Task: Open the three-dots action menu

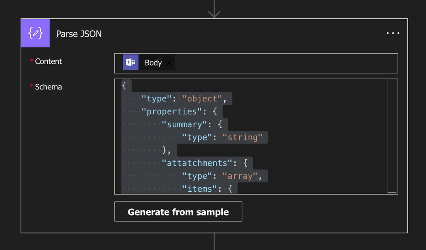Action: [393, 33]
